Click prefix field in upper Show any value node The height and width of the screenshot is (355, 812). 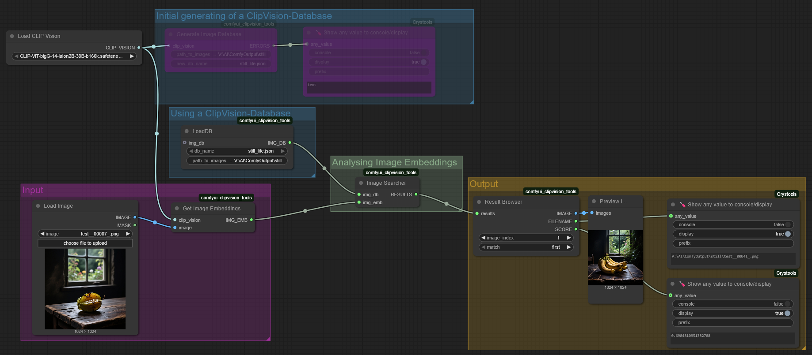(733, 243)
